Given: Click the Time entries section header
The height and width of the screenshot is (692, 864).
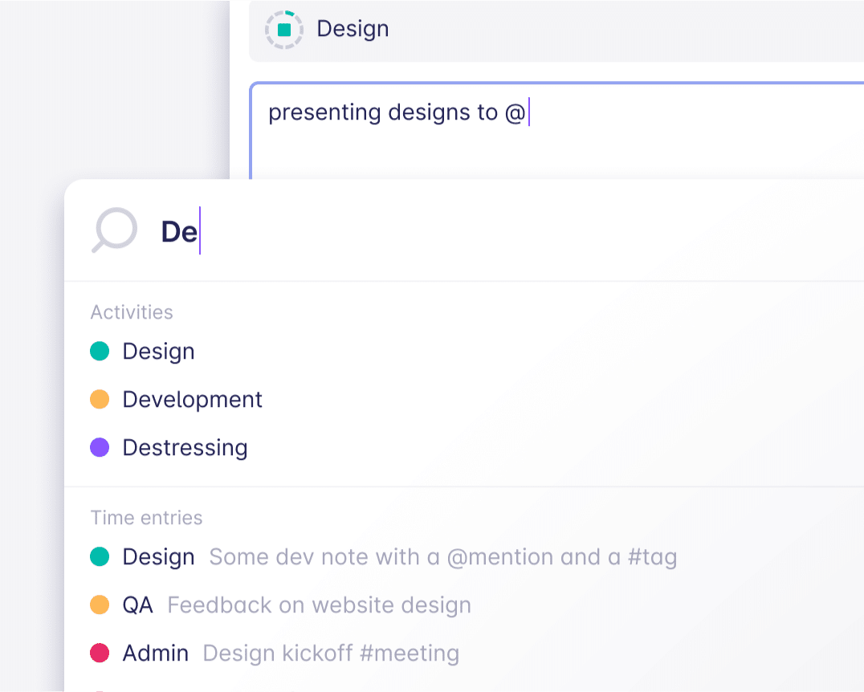Looking at the screenshot, I should (146, 518).
